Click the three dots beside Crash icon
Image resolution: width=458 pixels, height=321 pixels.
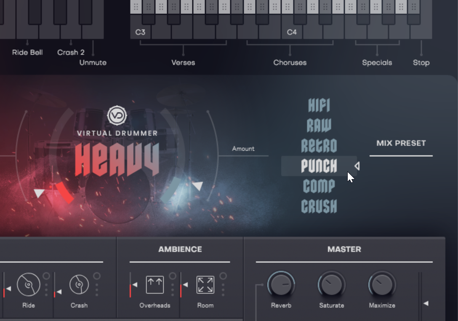tap(97, 290)
